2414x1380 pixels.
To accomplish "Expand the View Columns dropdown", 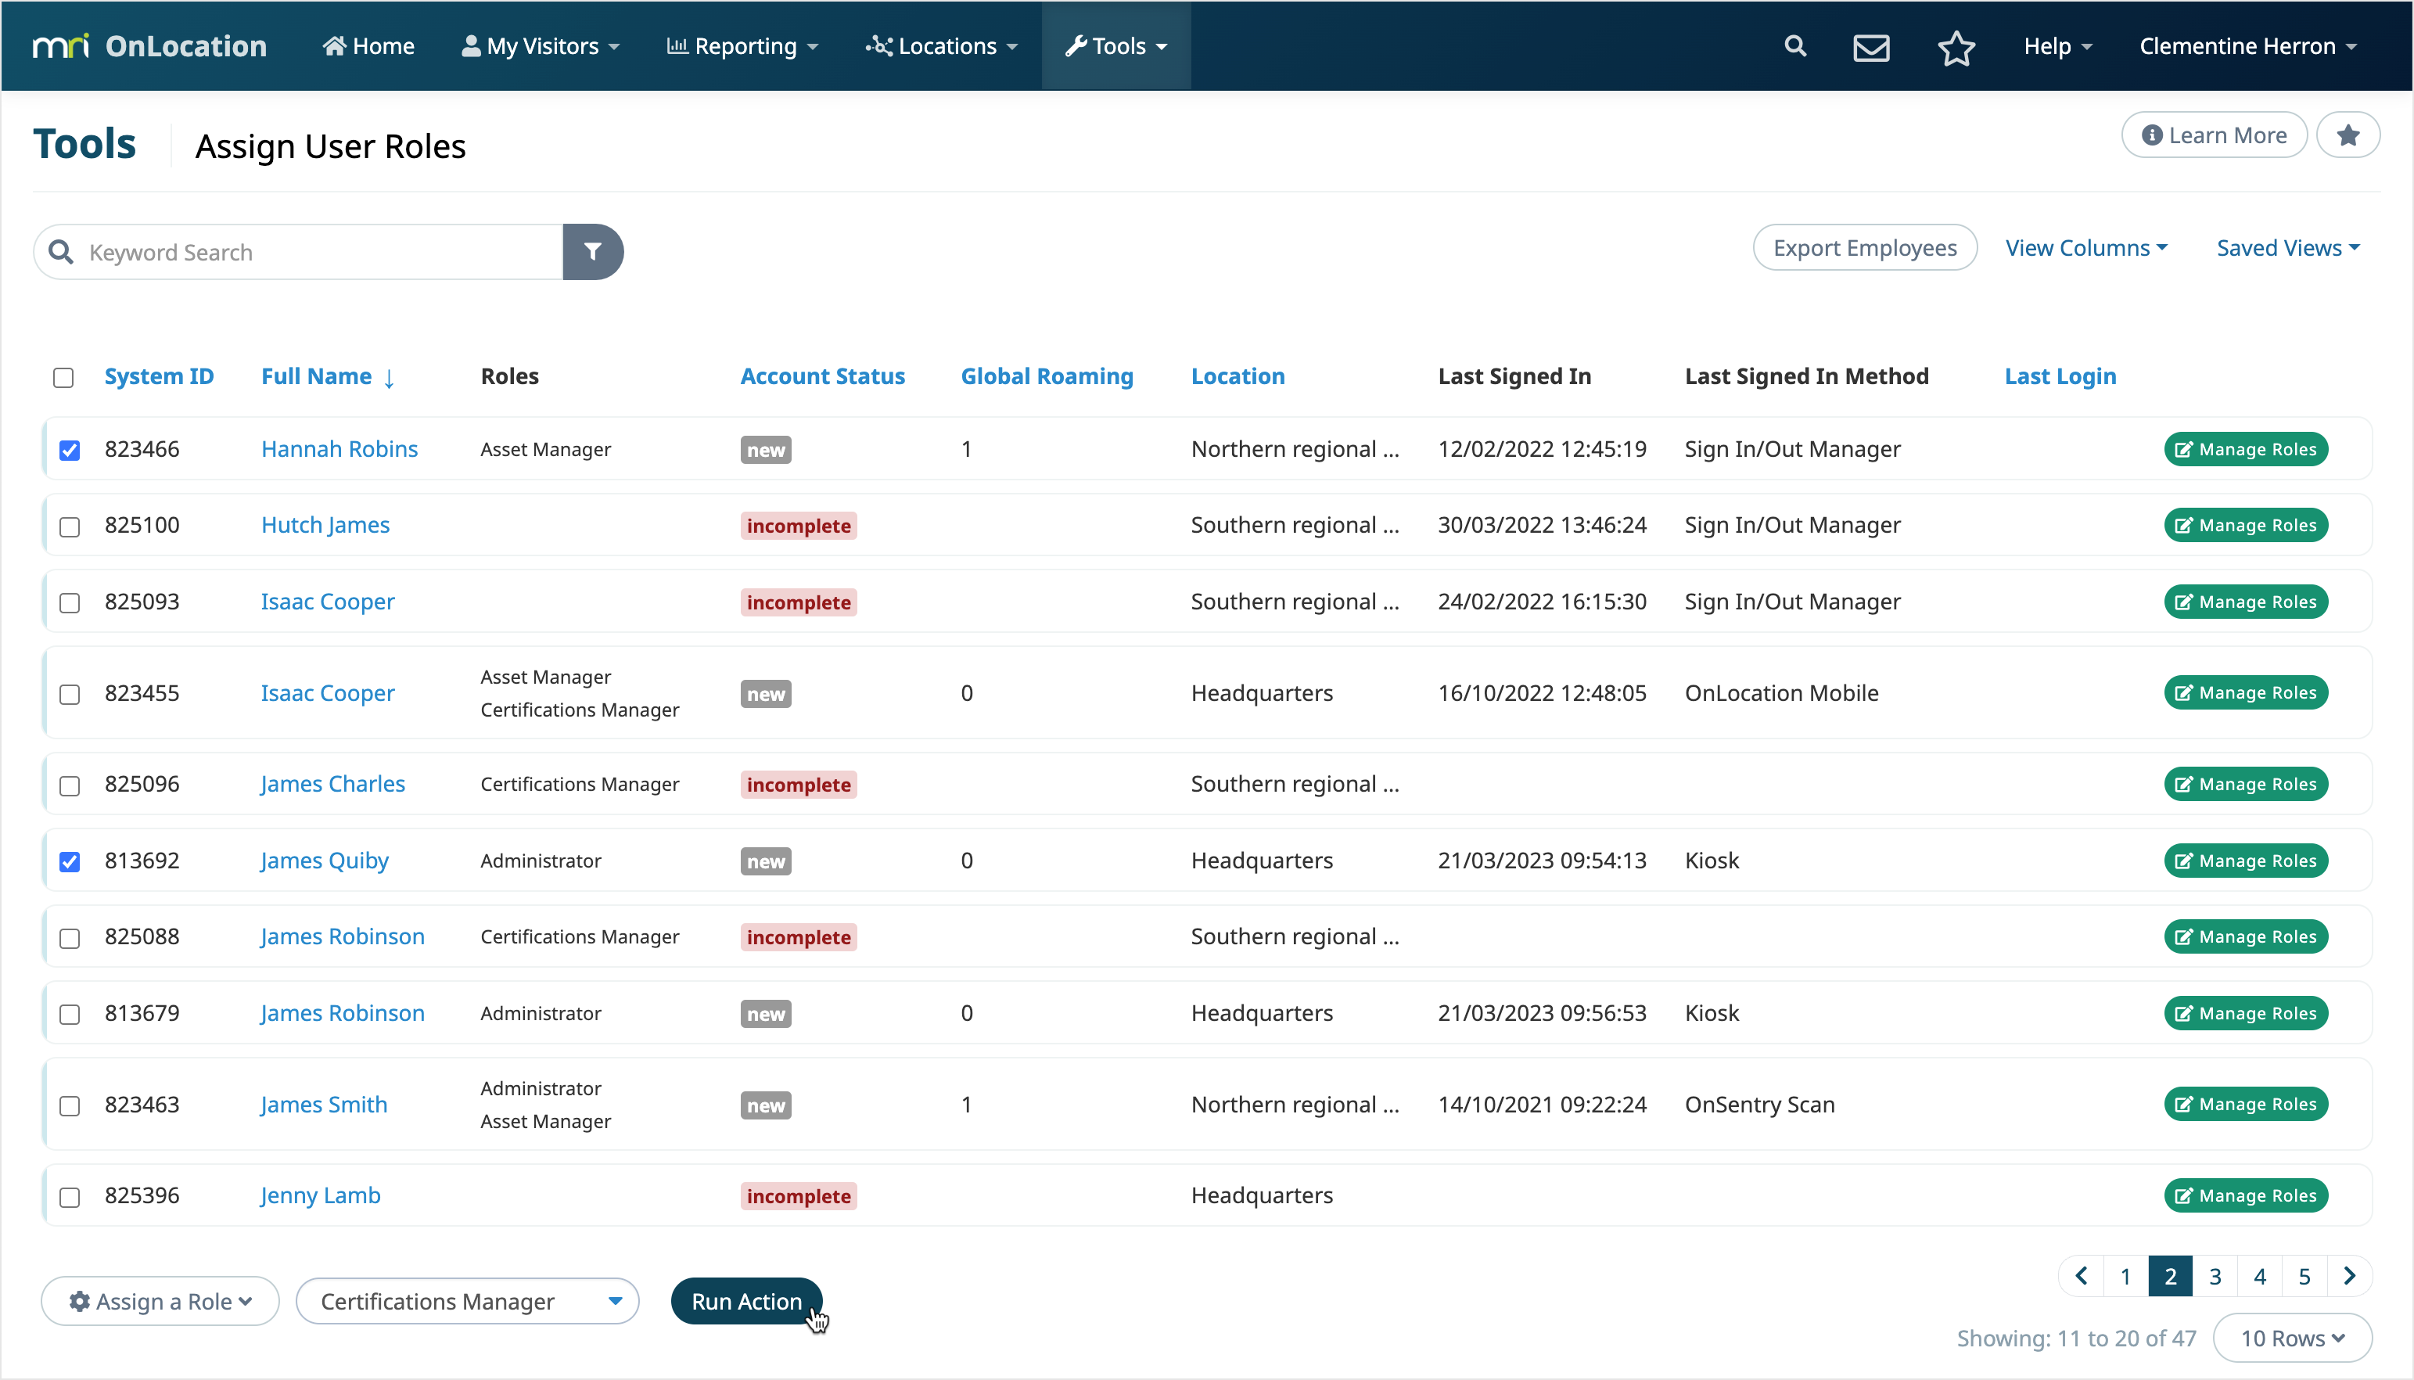I will tap(2086, 247).
